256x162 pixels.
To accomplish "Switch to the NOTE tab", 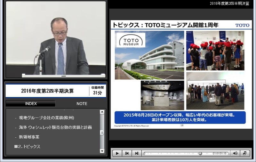I will tap(82, 103).
